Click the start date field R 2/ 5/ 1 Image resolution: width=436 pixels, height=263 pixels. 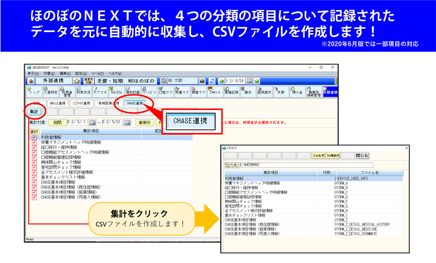tap(78, 123)
